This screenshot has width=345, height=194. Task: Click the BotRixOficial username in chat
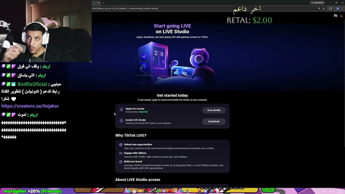pyautogui.click(x=32, y=84)
